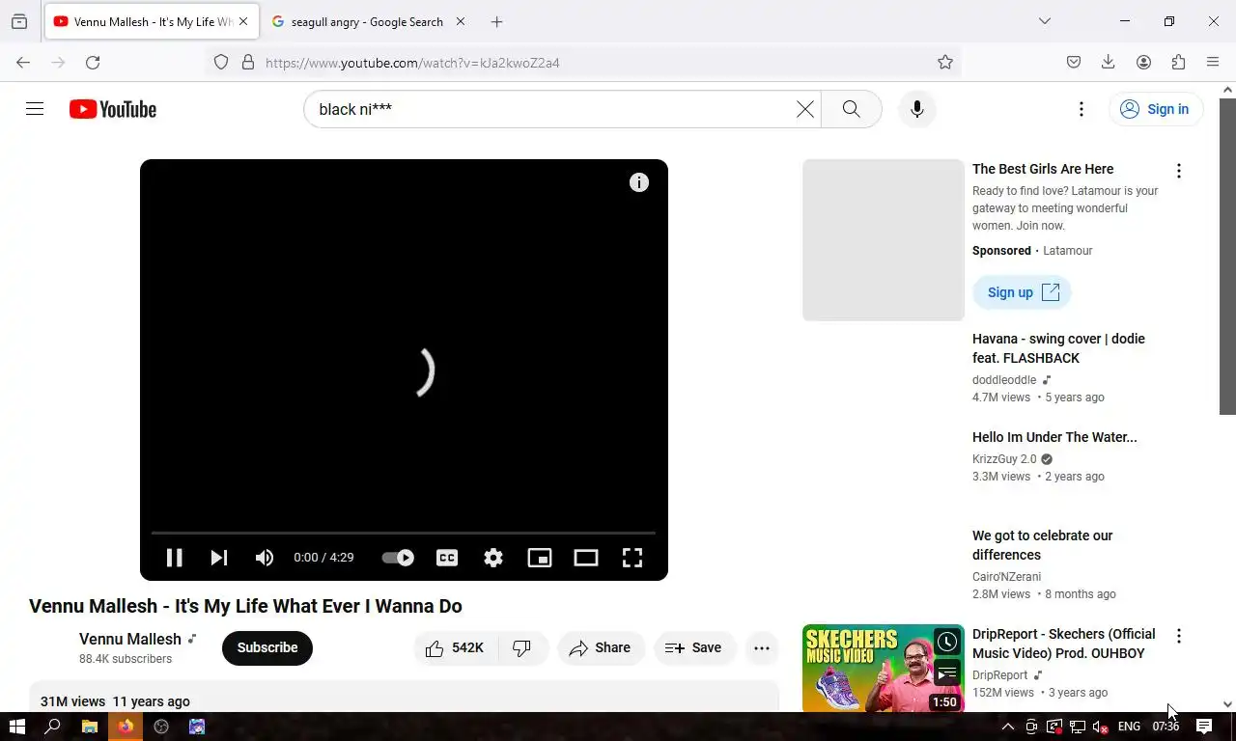
Task: Open Firefox View recent browsing
Action: tap(19, 21)
